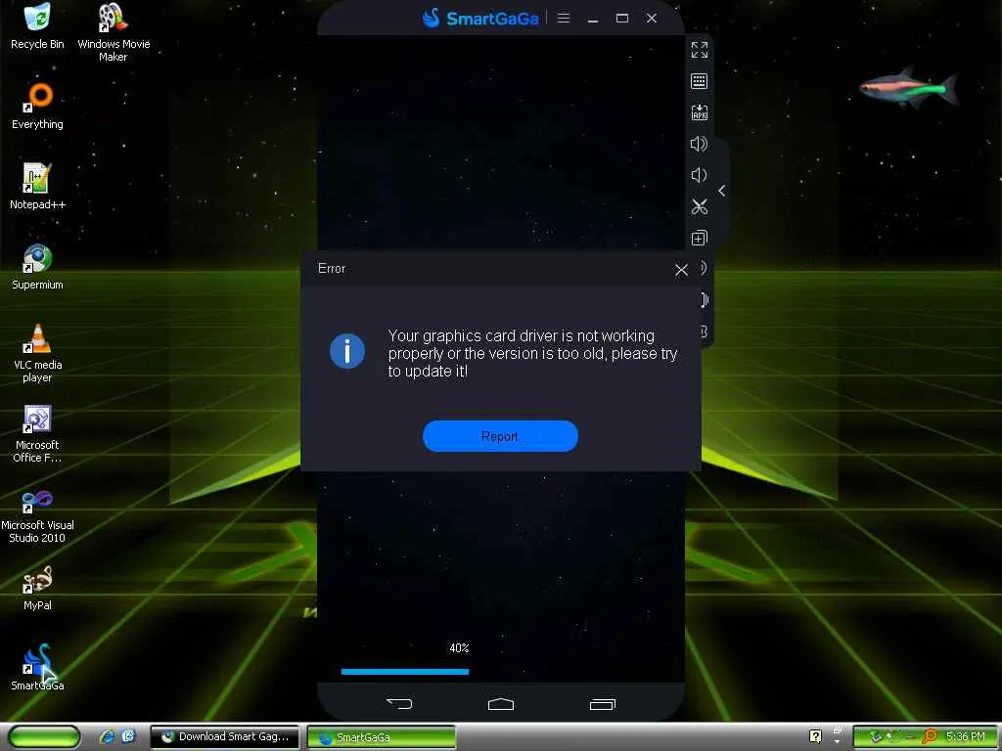This screenshot has height=751, width=1002.
Task: Select the MyPal desktop shortcut
Action: pyautogui.click(x=37, y=588)
